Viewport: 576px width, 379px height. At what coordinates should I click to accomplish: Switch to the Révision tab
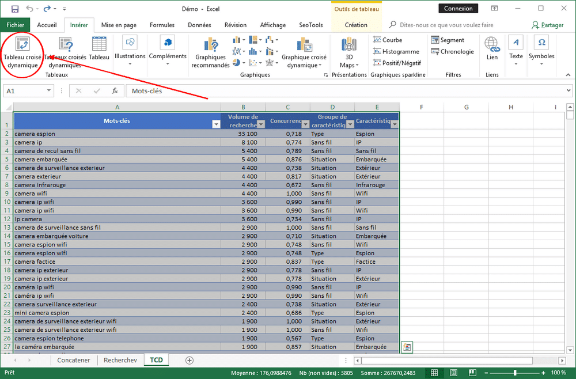236,25
